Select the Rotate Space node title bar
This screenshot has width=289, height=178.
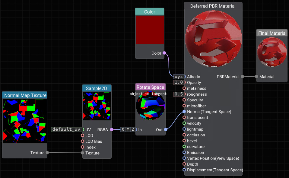[x=151, y=87]
